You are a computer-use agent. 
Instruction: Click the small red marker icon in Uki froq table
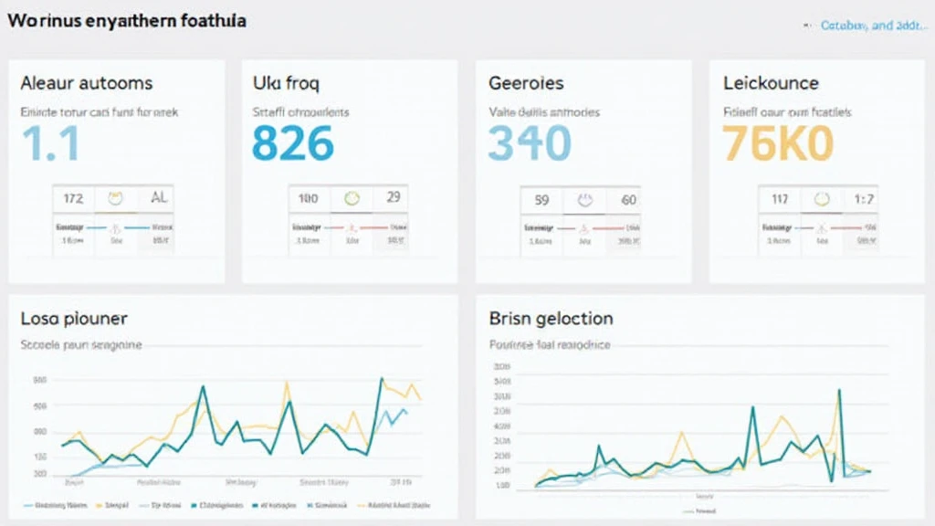[x=351, y=226]
